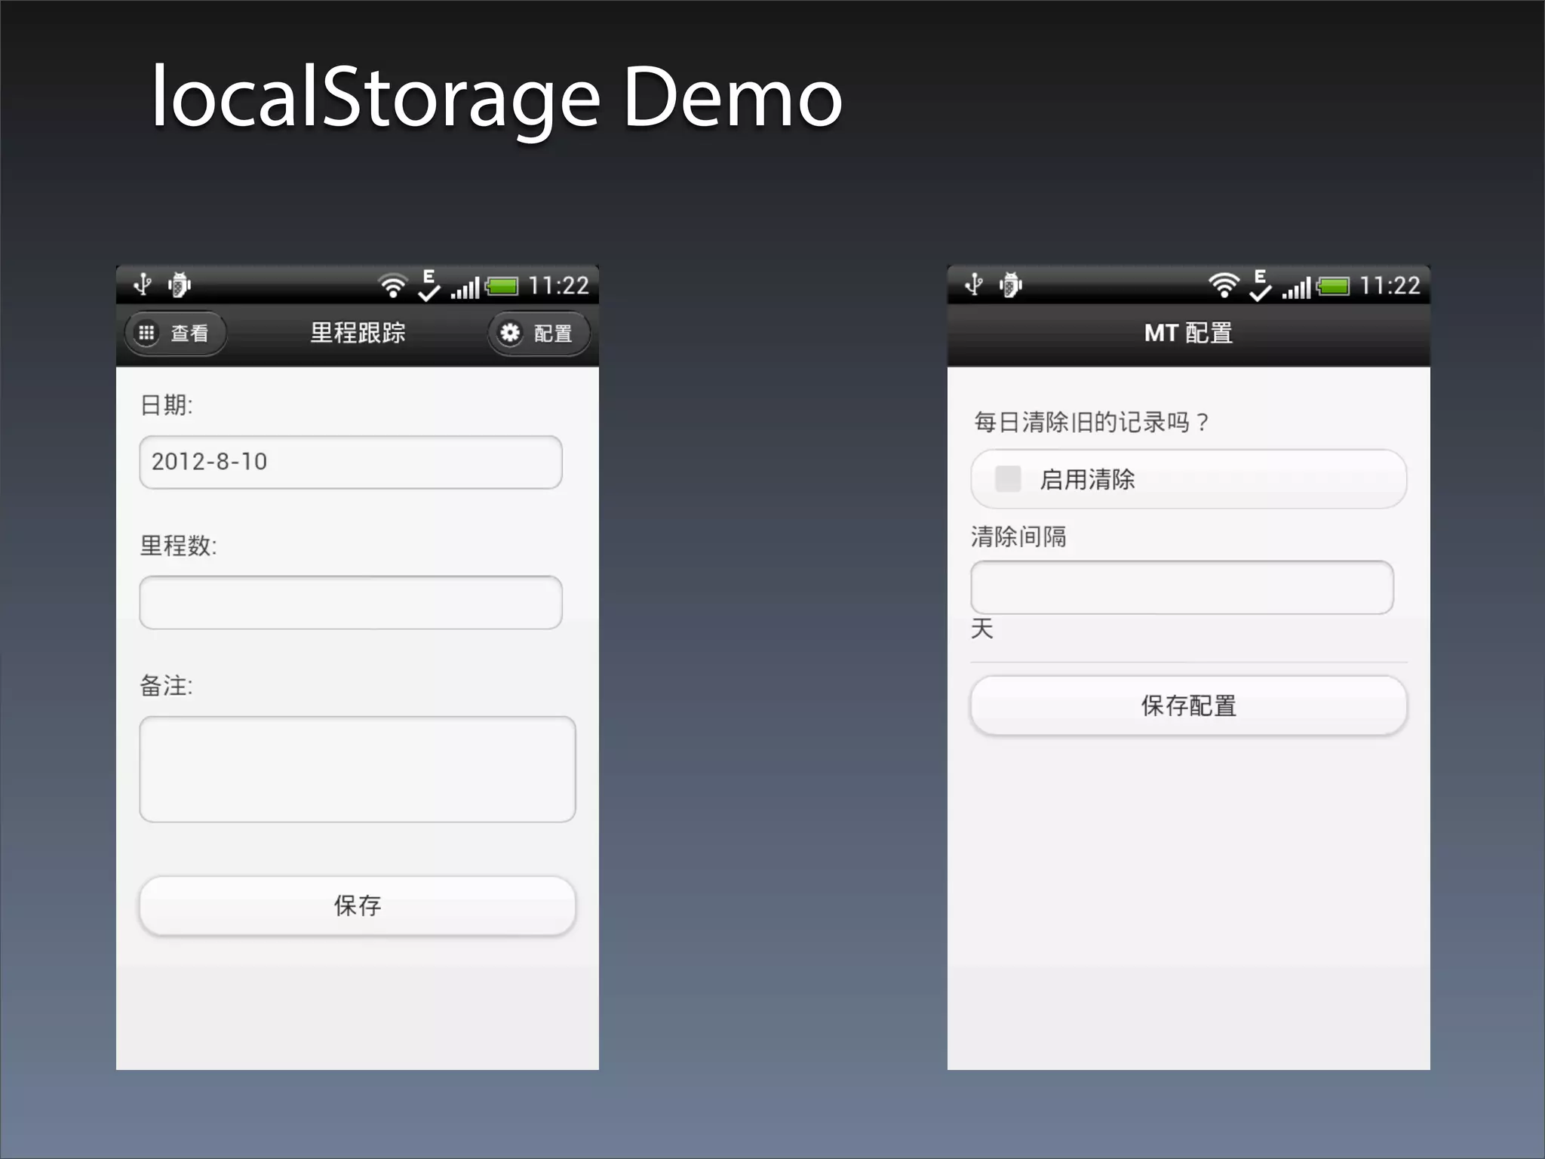Tap the signal bars icon in left phone status bar
Image resolution: width=1545 pixels, height=1159 pixels.
pos(465,288)
